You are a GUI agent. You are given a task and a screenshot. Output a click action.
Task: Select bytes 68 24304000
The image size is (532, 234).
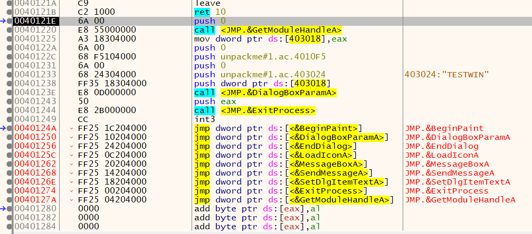click(107, 74)
